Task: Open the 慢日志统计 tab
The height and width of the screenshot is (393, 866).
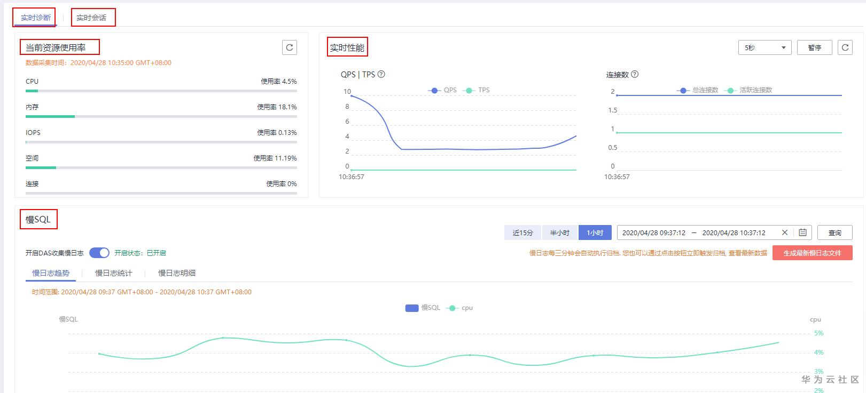Action: coord(113,273)
